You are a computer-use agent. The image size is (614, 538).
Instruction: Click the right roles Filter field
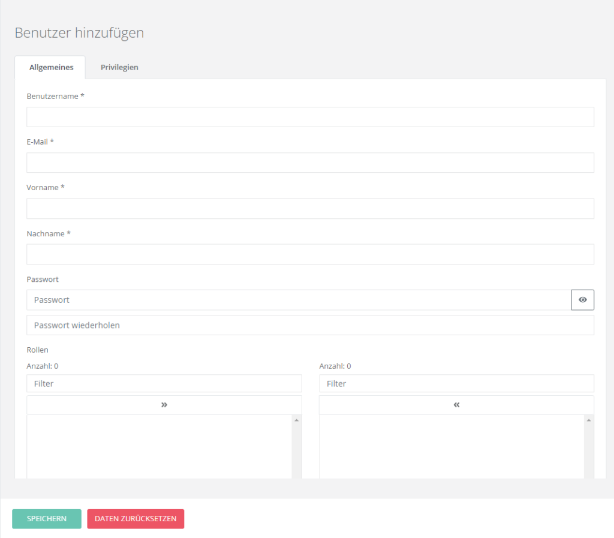pyautogui.click(x=456, y=383)
